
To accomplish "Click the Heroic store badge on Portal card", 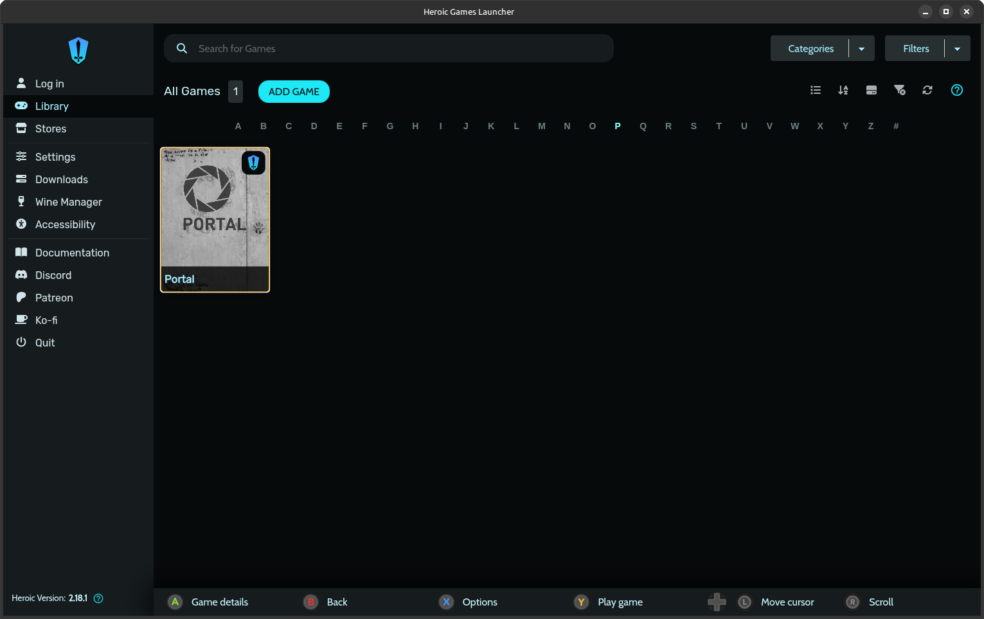I will (x=253, y=163).
